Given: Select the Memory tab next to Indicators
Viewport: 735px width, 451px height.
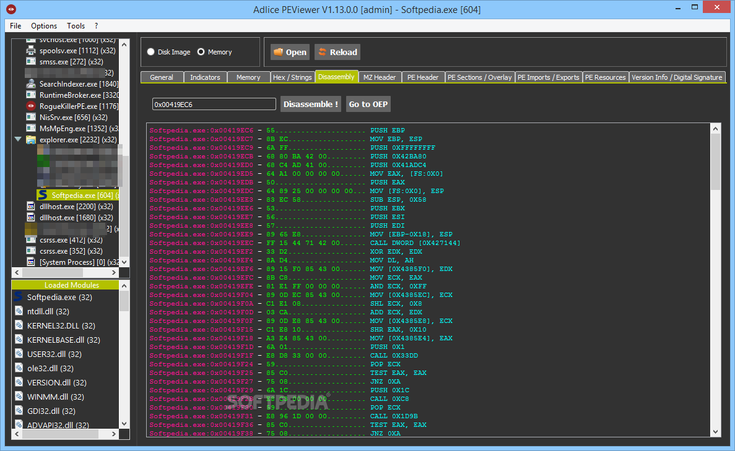Looking at the screenshot, I should [x=248, y=77].
